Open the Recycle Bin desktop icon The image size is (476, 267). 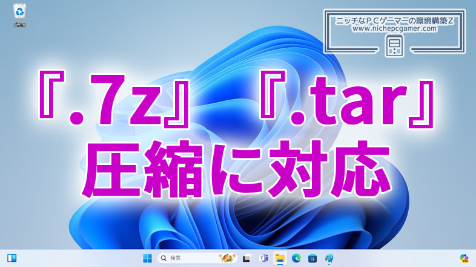(x=20, y=15)
